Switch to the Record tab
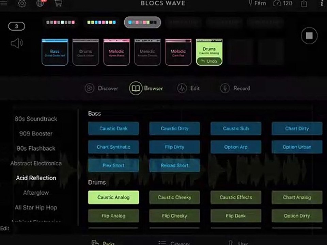Image resolution: width=327 pixels, height=245 pixels. [235, 88]
